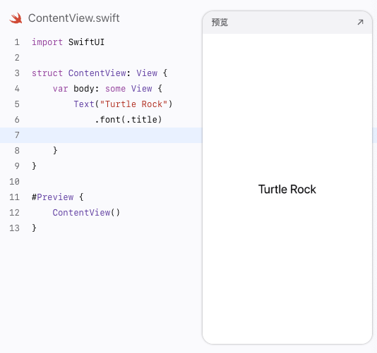Viewport: 377px width, 353px height.
Task: Click line number 10 in gutter
Action: point(14,182)
